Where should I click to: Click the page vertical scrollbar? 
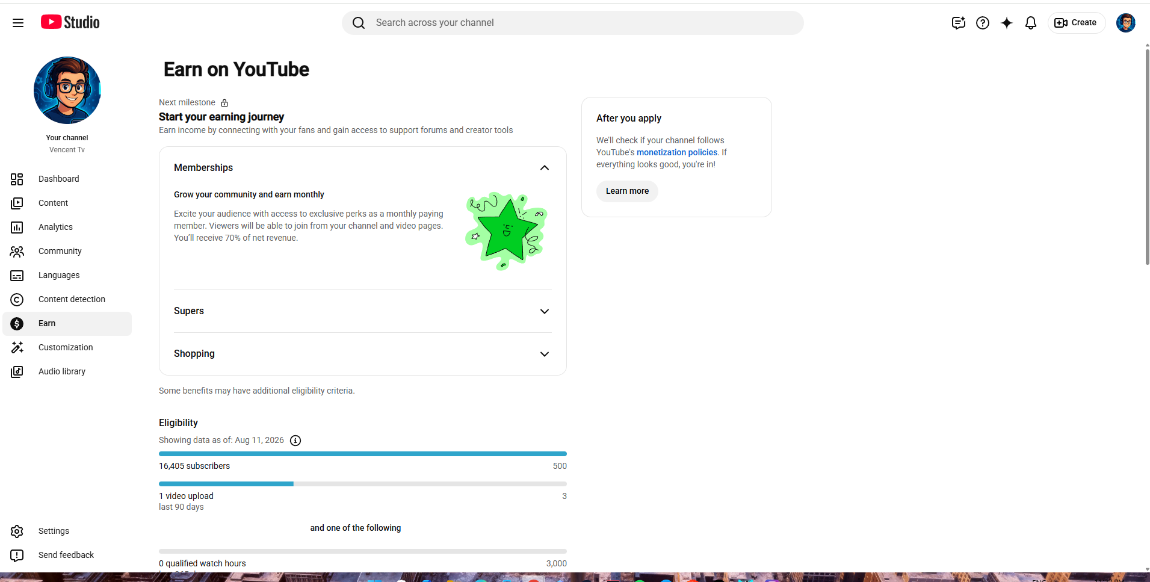[1147, 156]
